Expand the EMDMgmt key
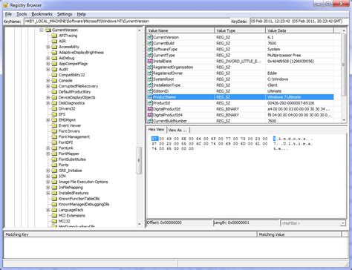 [x=48, y=120]
